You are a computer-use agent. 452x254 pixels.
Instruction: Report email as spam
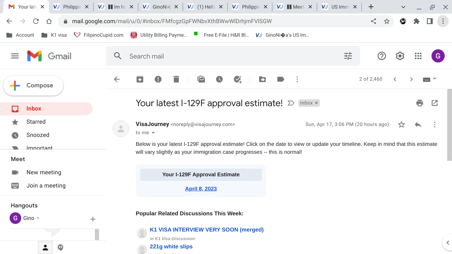point(158,79)
